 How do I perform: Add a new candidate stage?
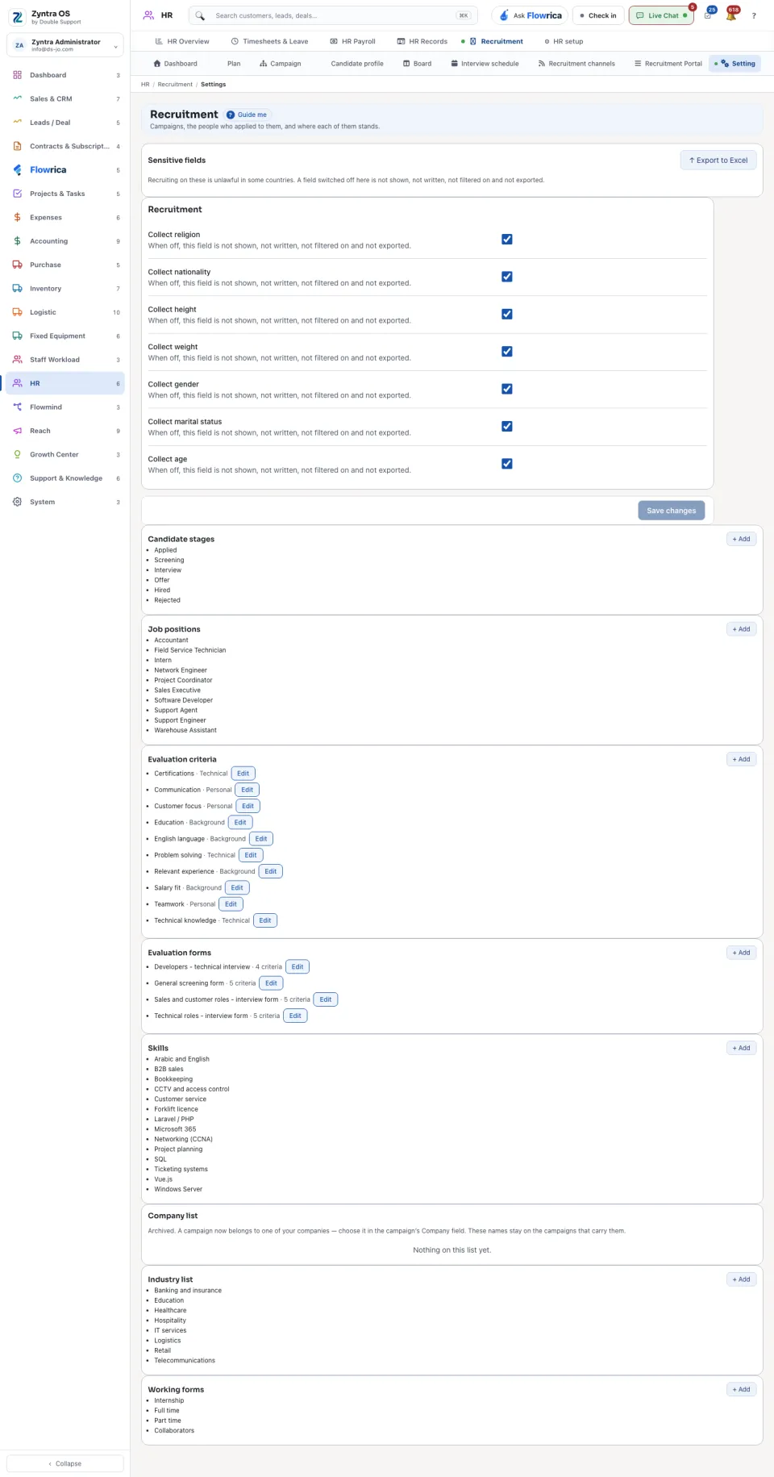coord(742,539)
